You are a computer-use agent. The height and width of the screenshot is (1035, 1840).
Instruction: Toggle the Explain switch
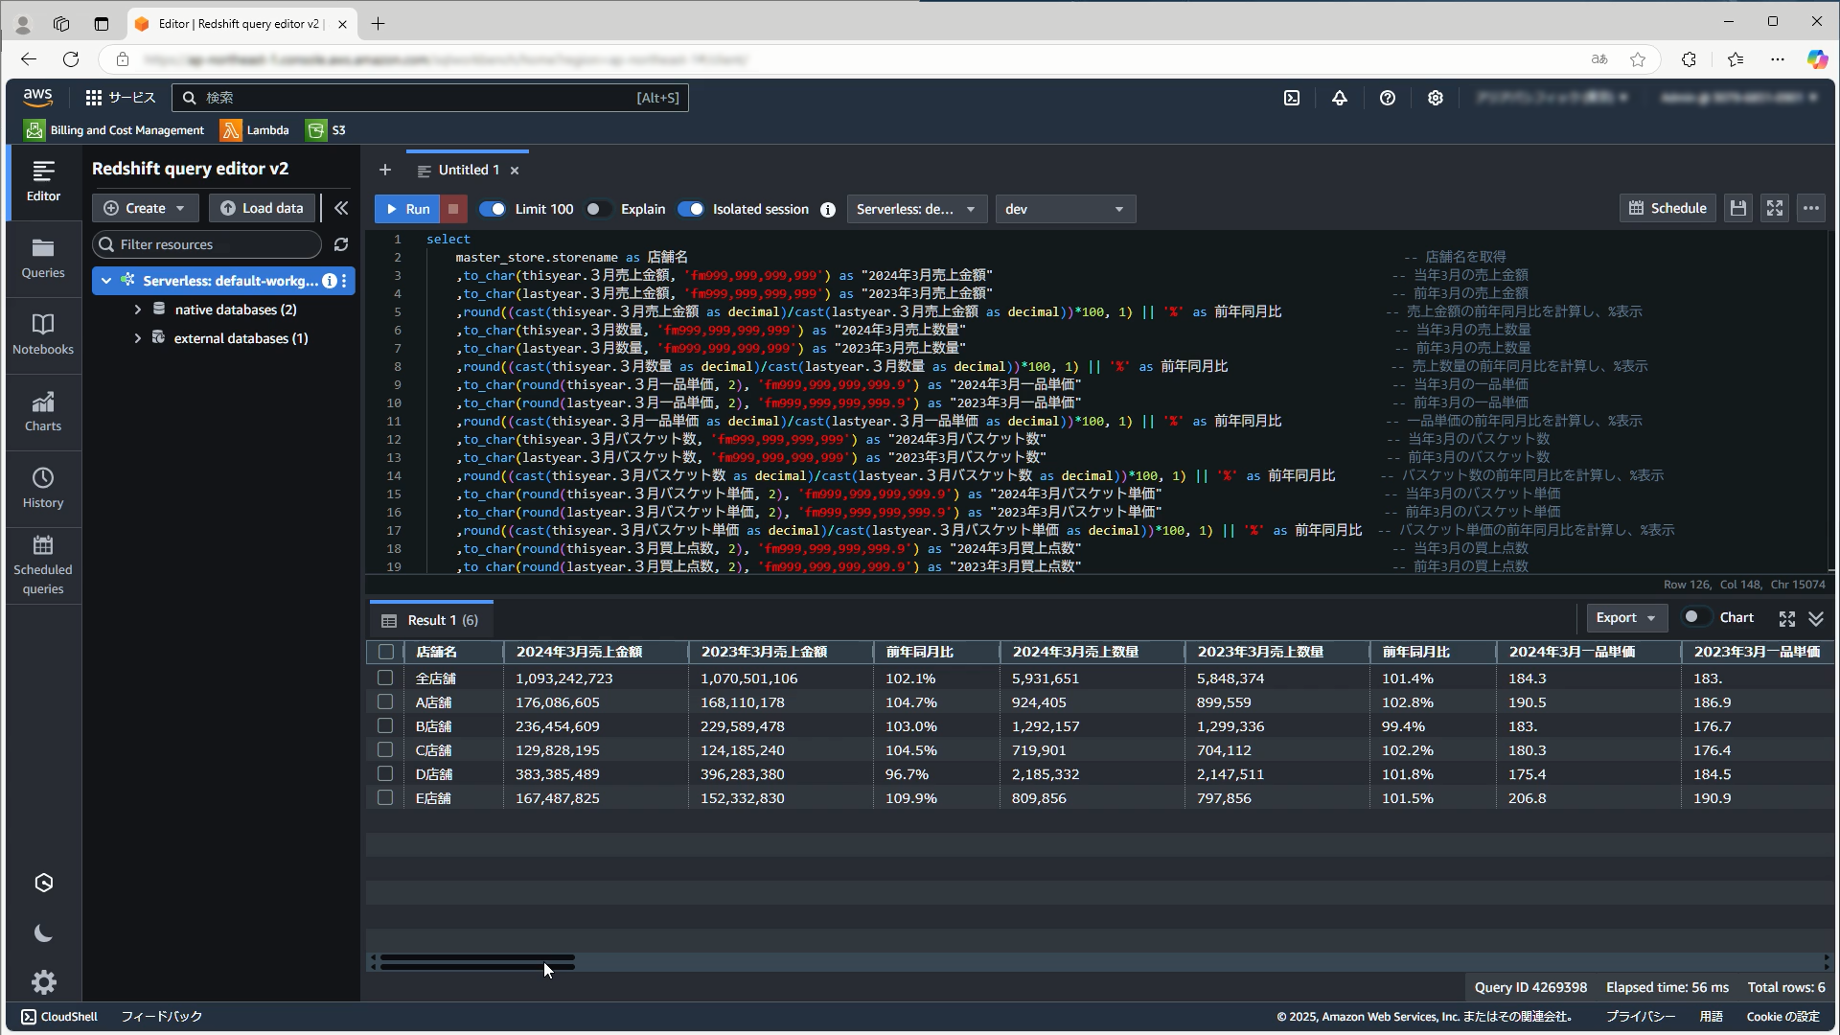coord(597,209)
